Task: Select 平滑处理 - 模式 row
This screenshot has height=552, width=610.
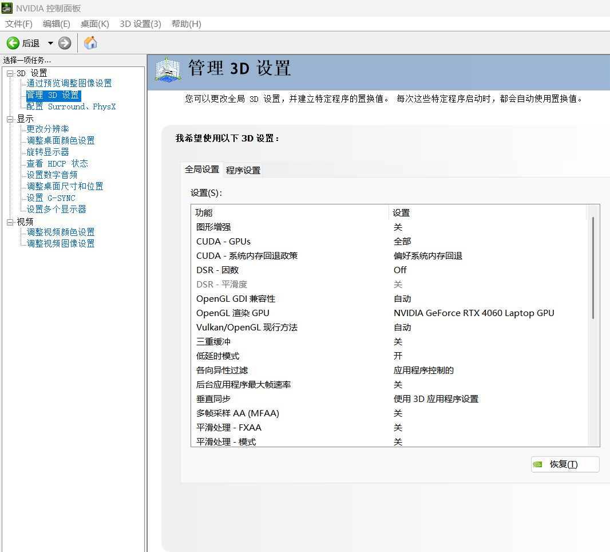Action: (390, 441)
